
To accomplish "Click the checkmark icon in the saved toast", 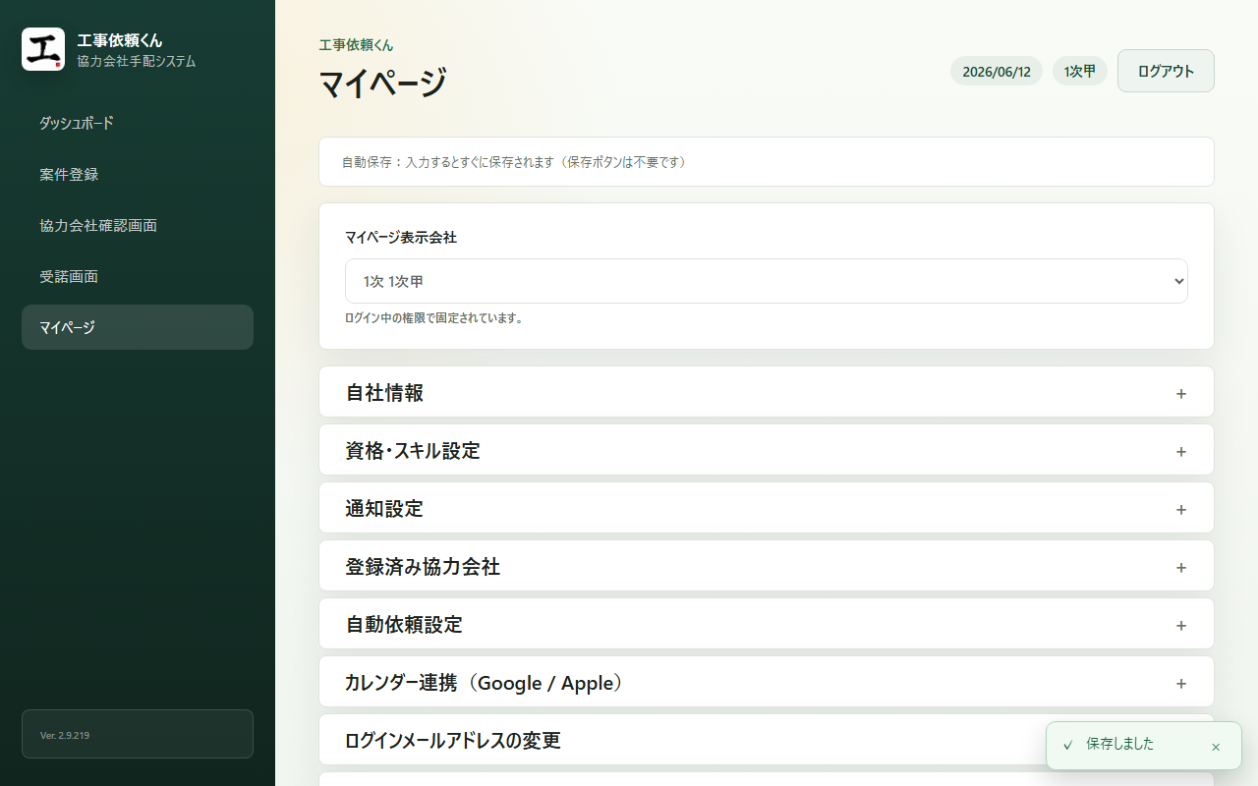I will click(1067, 746).
